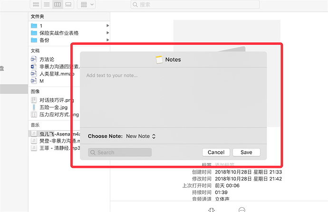The image size is (328, 212).
Task: Click the 王菲 清静经 music file icon
Action: pyautogui.click(x=34, y=148)
